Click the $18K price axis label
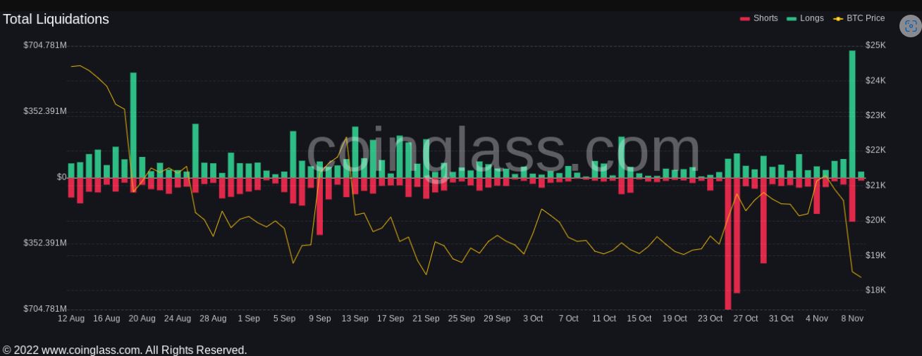 click(875, 290)
